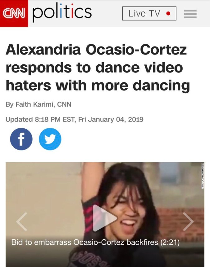Click the updated date timestamp
This screenshot has width=210, height=267.
74,119
